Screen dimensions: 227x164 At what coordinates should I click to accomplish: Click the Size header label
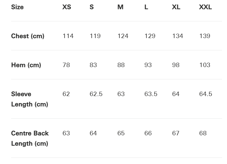click(17, 7)
